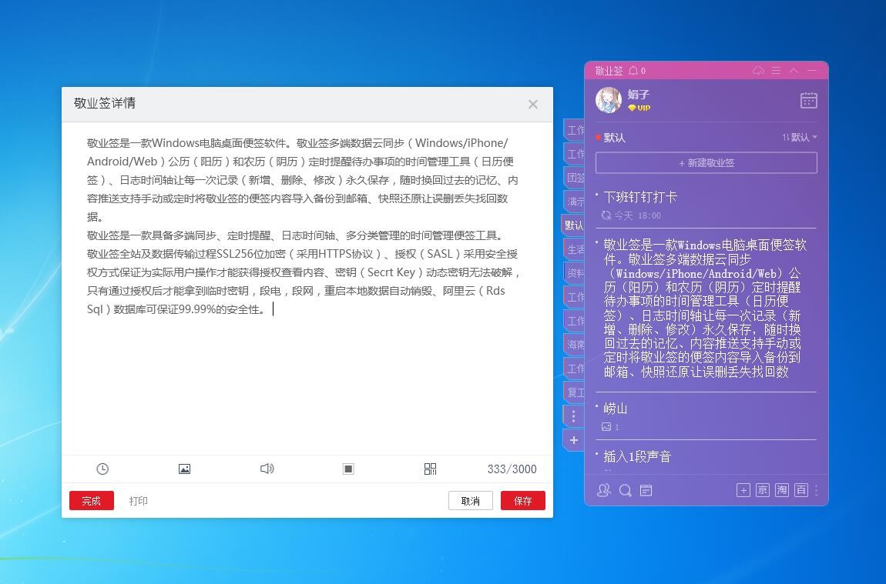
Task: Click the boxed plus icon in bottom bar
Action: pos(743,490)
